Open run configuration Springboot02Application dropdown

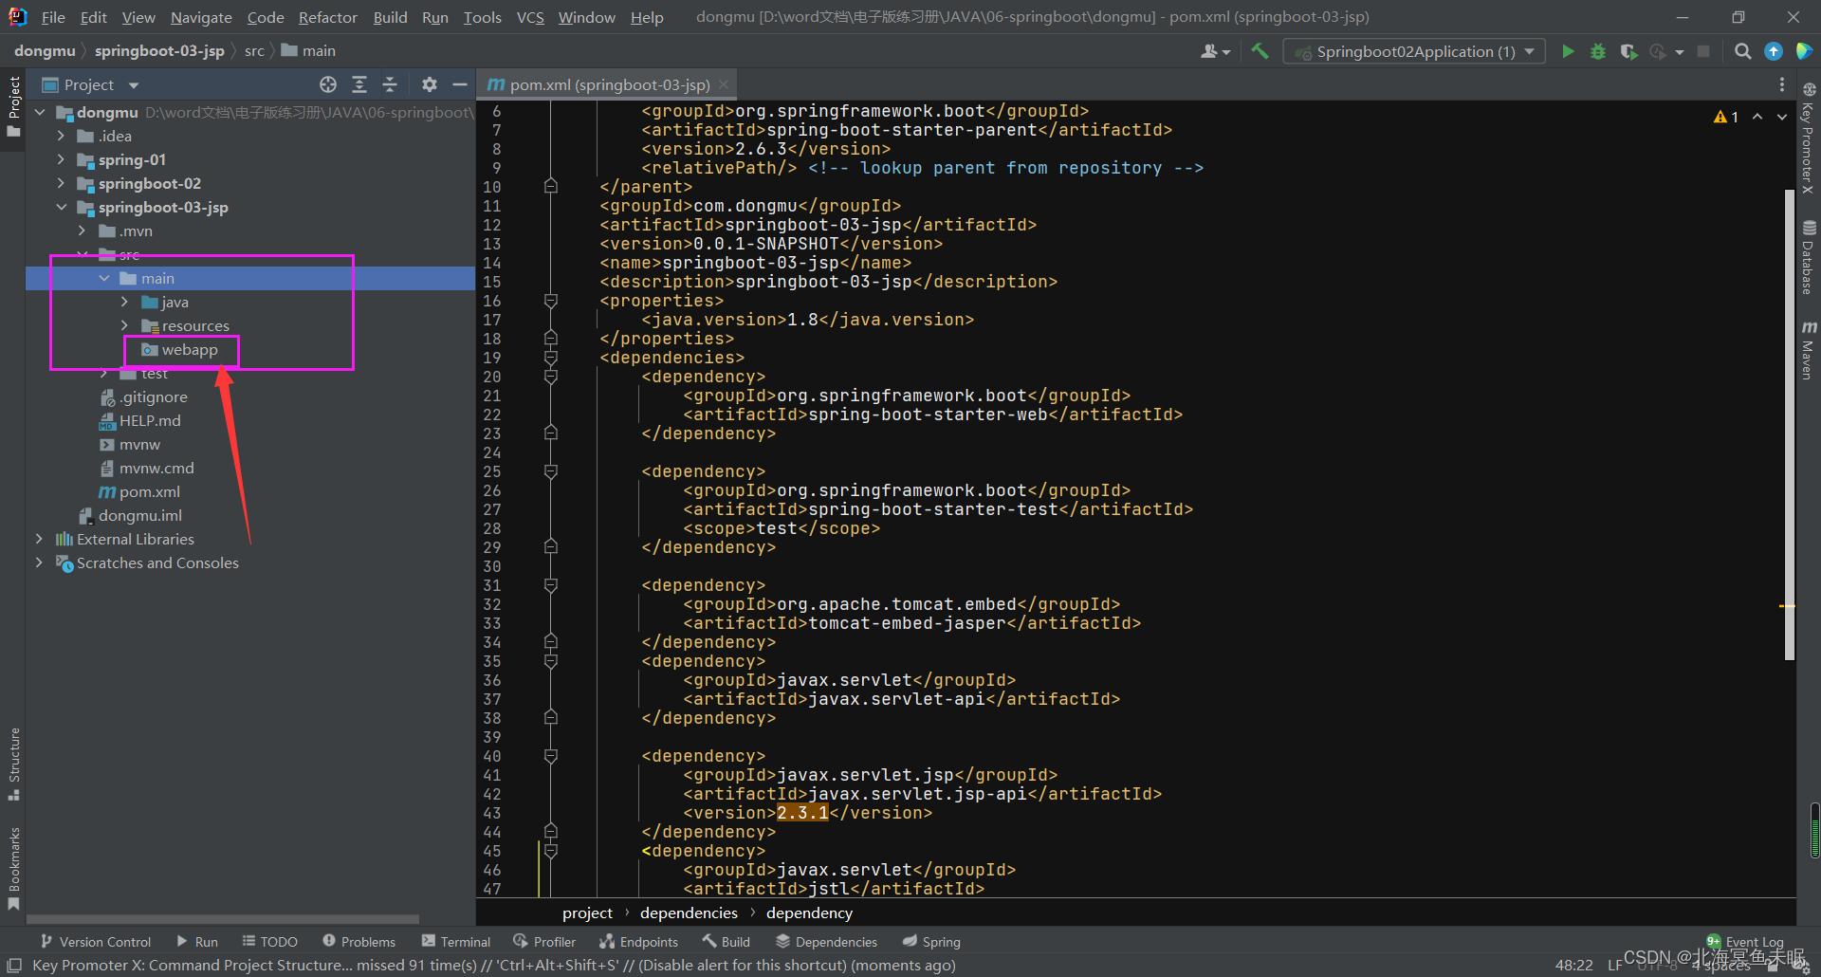(1414, 51)
